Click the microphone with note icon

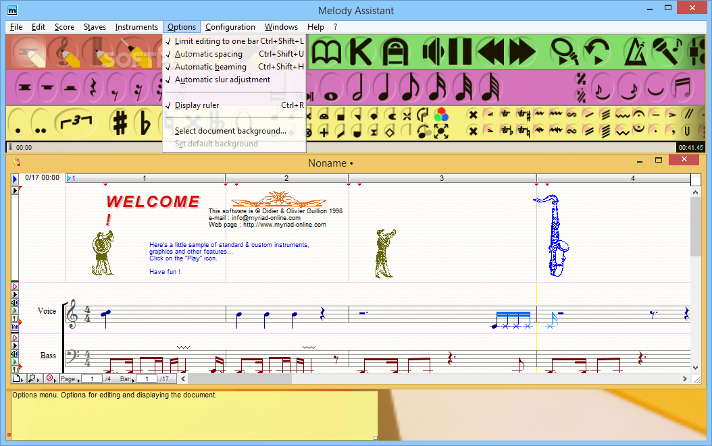click(x=667, y=51)
